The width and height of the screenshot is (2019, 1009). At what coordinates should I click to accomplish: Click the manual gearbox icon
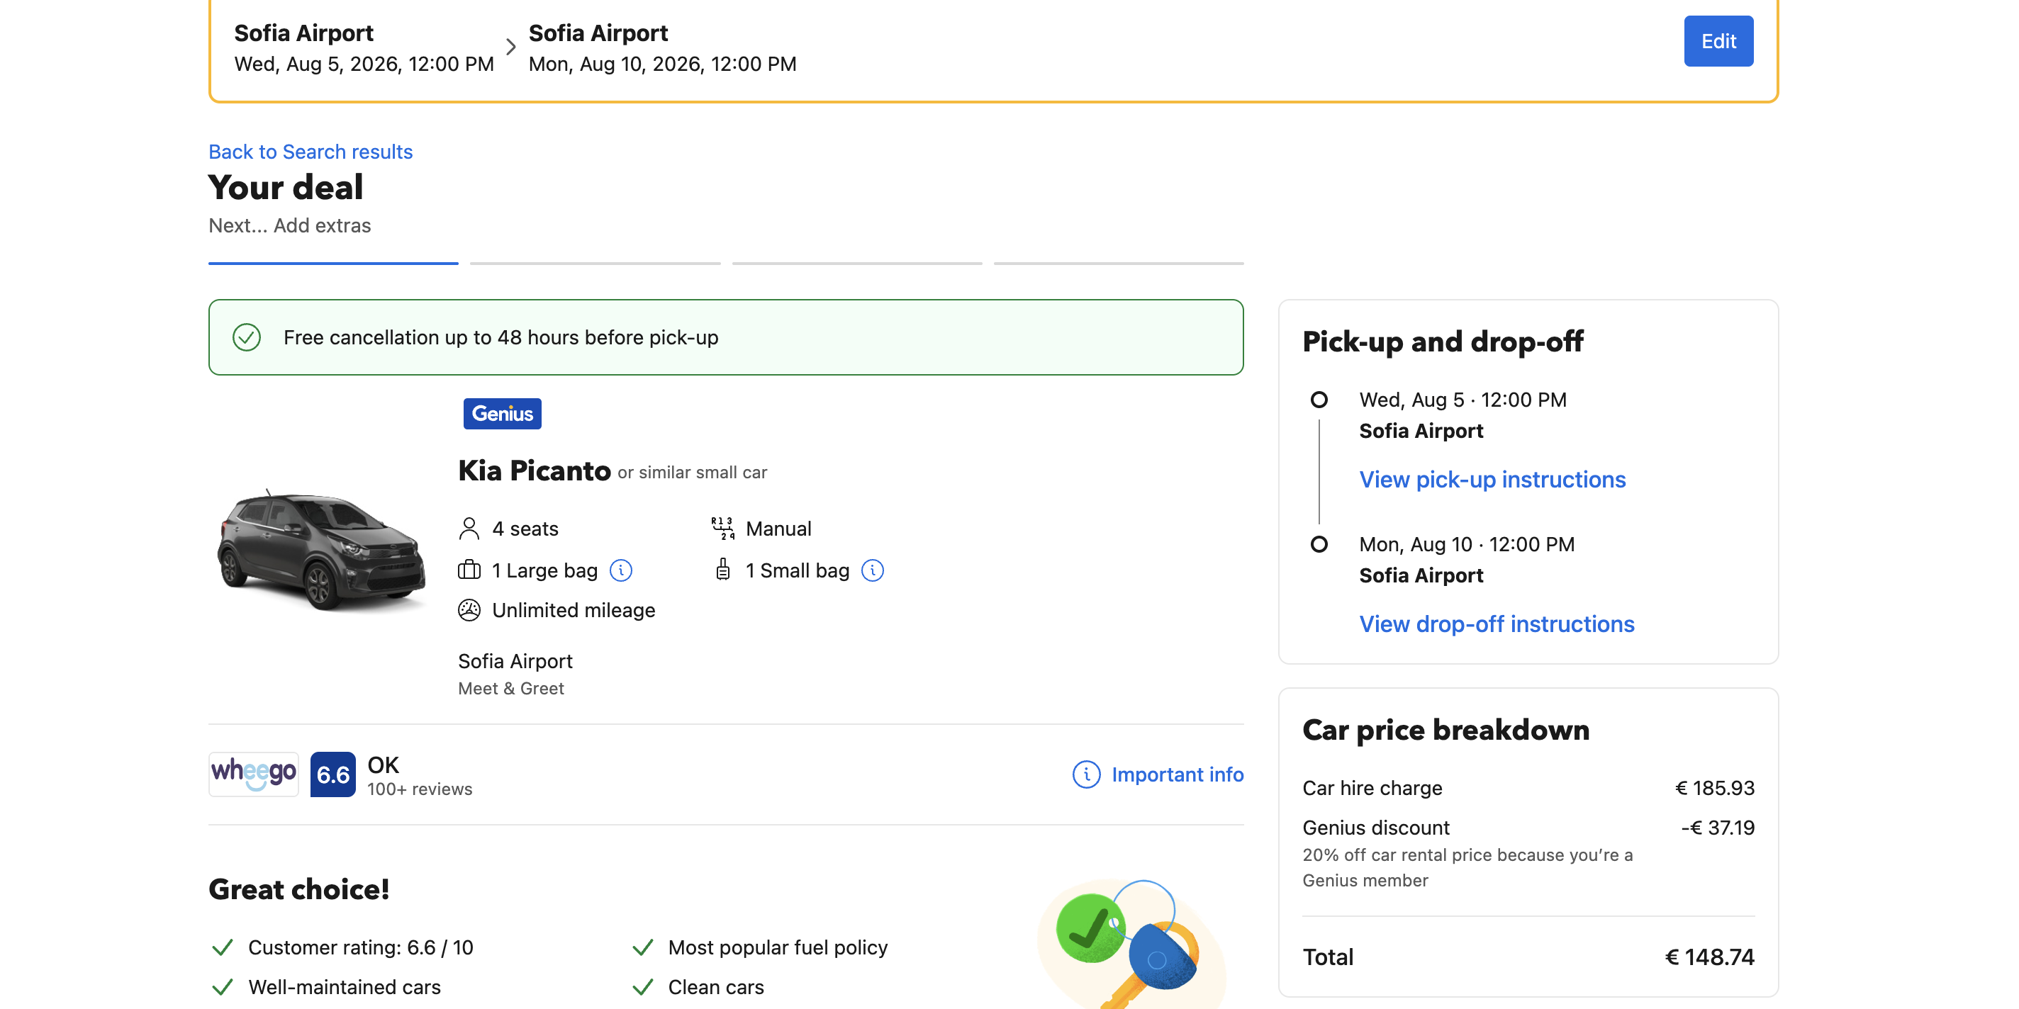point(722,529)
